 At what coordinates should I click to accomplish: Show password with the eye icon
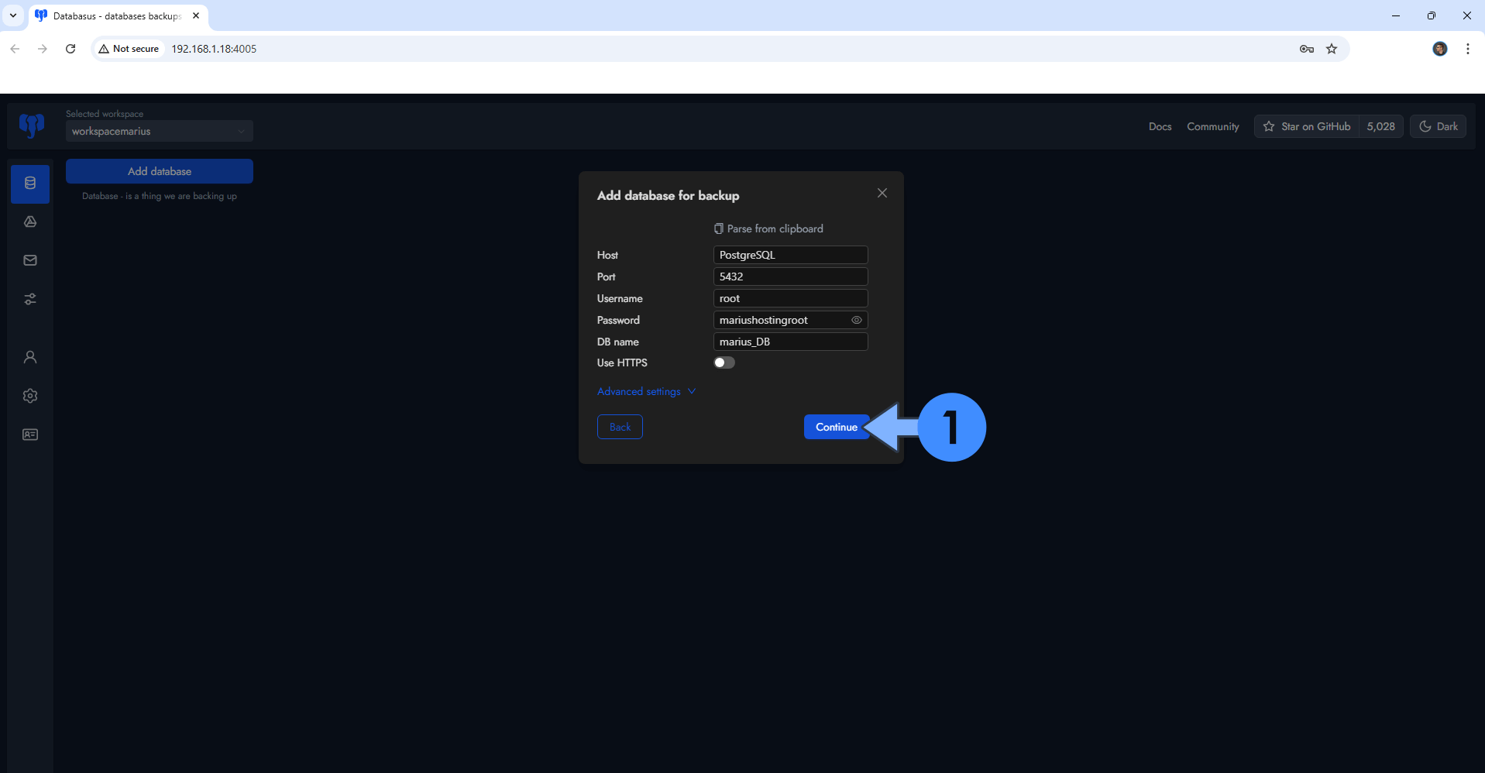tap(856, 320)
